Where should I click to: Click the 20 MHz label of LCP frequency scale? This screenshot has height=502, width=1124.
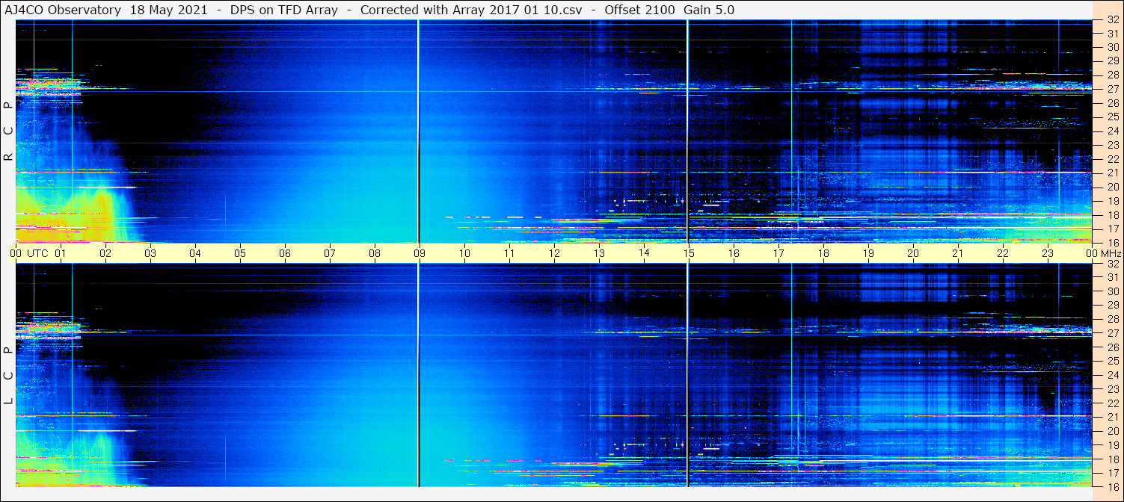pyautogui.click(x=1112, y=430)
